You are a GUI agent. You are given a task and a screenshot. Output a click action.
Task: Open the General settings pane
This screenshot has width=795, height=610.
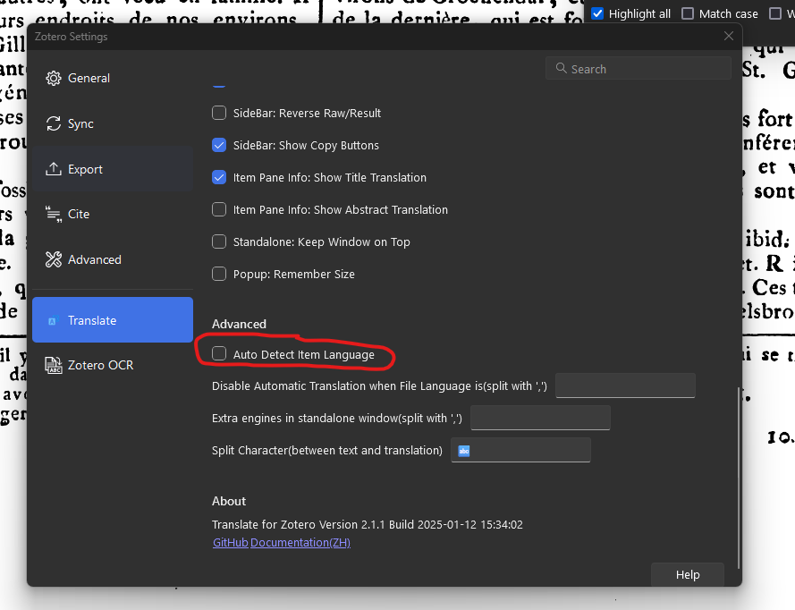click(113, 78)
